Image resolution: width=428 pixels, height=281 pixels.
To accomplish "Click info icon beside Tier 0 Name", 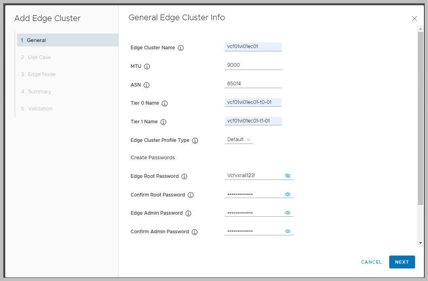I will click(x=165, y=104).
